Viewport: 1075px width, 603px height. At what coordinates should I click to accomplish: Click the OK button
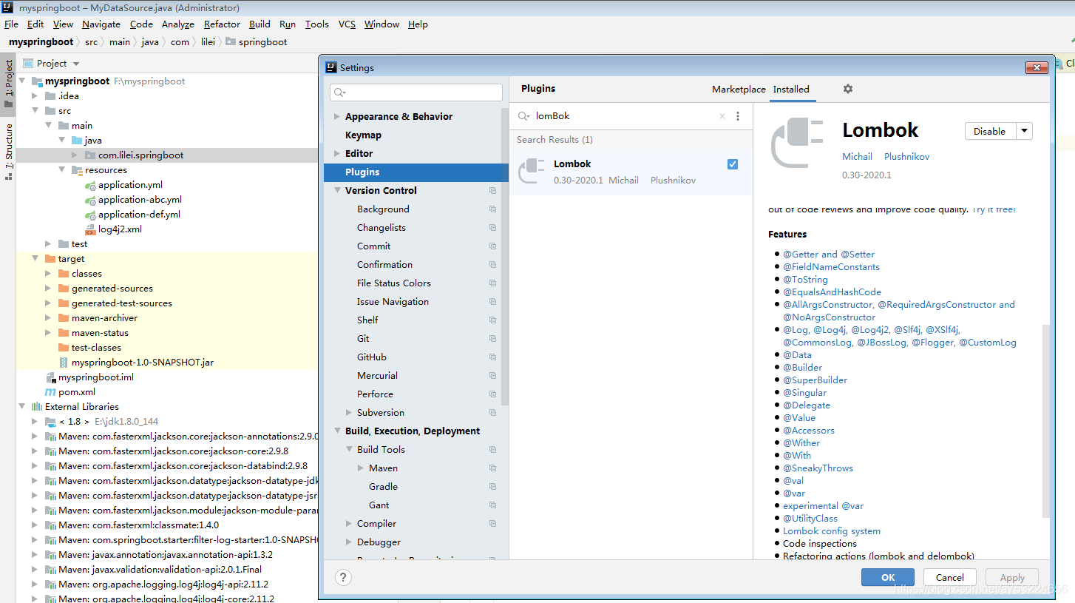888,578
